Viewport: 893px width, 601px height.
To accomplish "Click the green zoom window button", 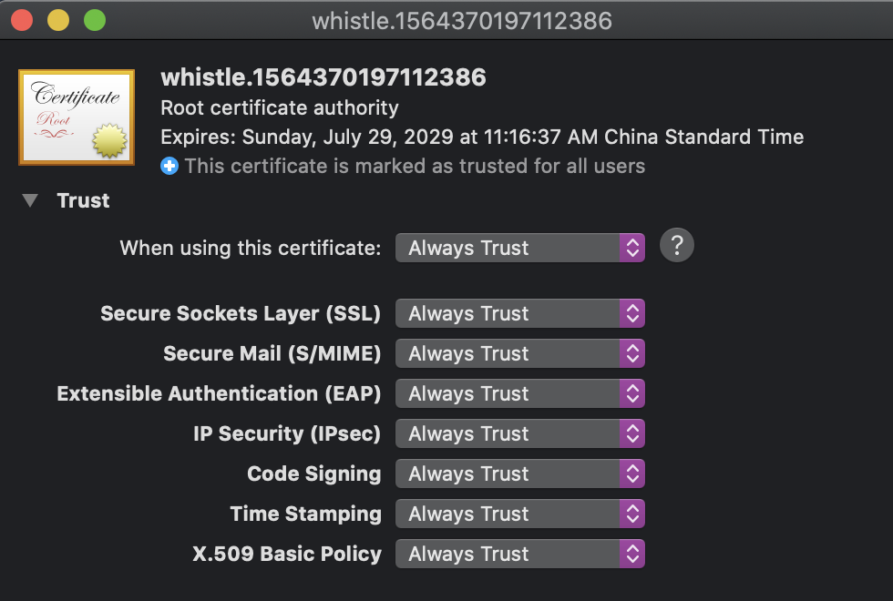I will pyautogui.click(x=95, y=20).
